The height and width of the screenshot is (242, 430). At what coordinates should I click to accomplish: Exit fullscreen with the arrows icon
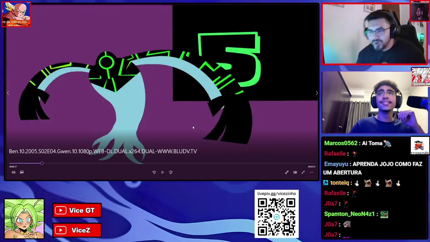(303, 172)
